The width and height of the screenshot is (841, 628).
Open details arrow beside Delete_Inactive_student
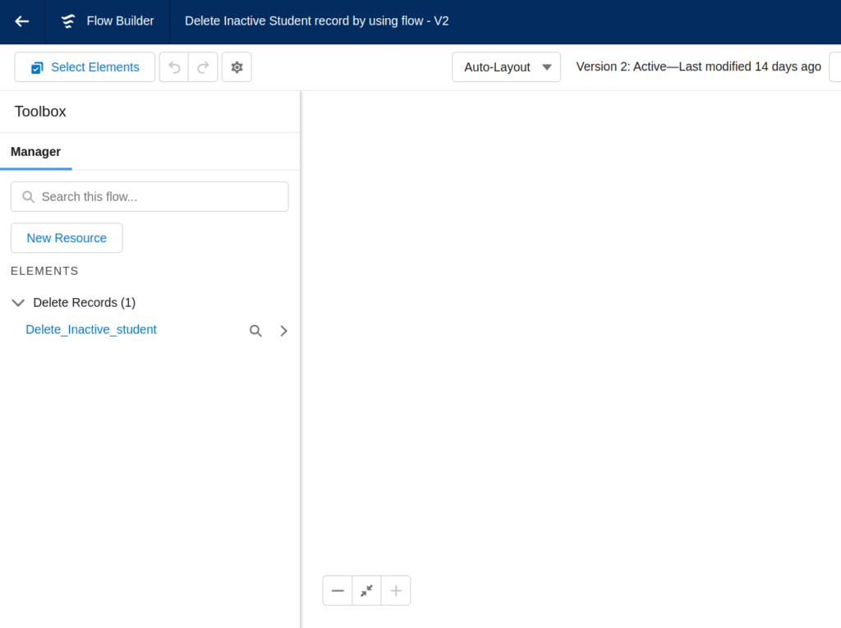pyautogui.click(x=283, y=331)
